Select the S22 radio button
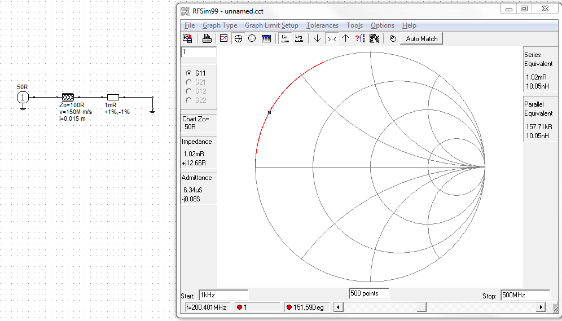 pos(189,100)
